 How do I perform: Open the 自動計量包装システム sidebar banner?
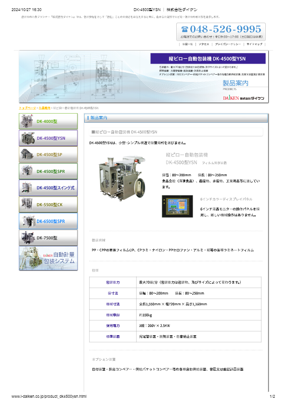(48, 258)
